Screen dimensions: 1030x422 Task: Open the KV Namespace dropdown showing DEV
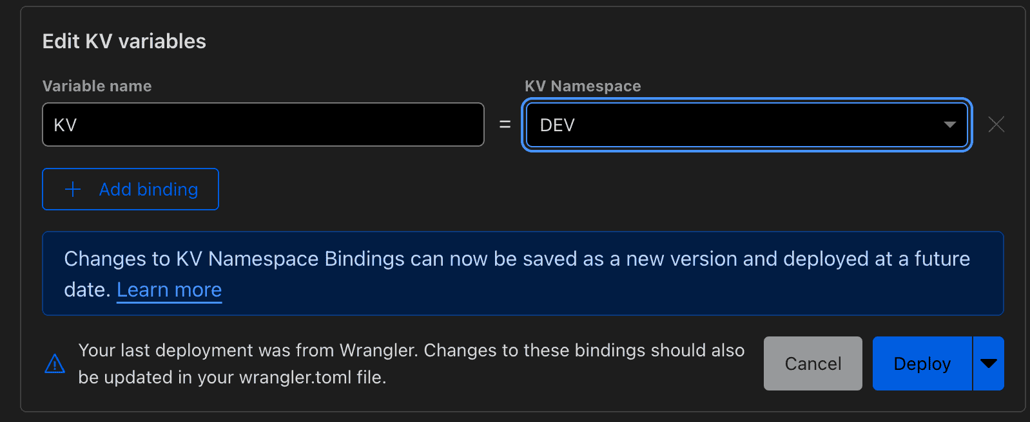tap(746, 125)
